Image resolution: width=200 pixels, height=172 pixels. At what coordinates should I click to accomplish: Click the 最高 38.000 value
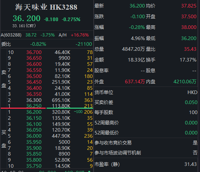pos(189,27)
